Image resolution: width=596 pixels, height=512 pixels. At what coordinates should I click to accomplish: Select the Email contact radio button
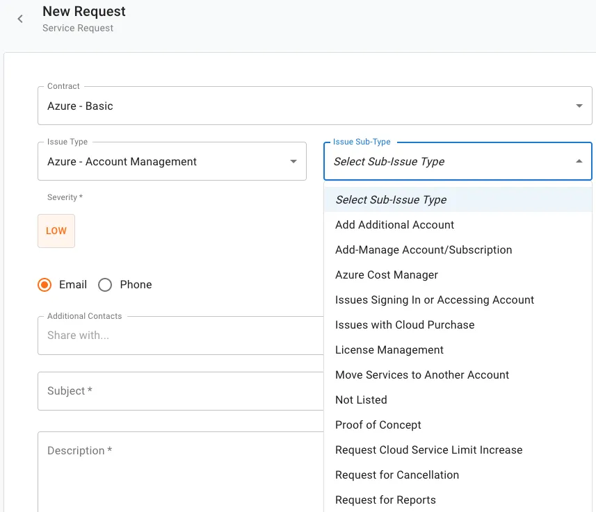point(45,285)
